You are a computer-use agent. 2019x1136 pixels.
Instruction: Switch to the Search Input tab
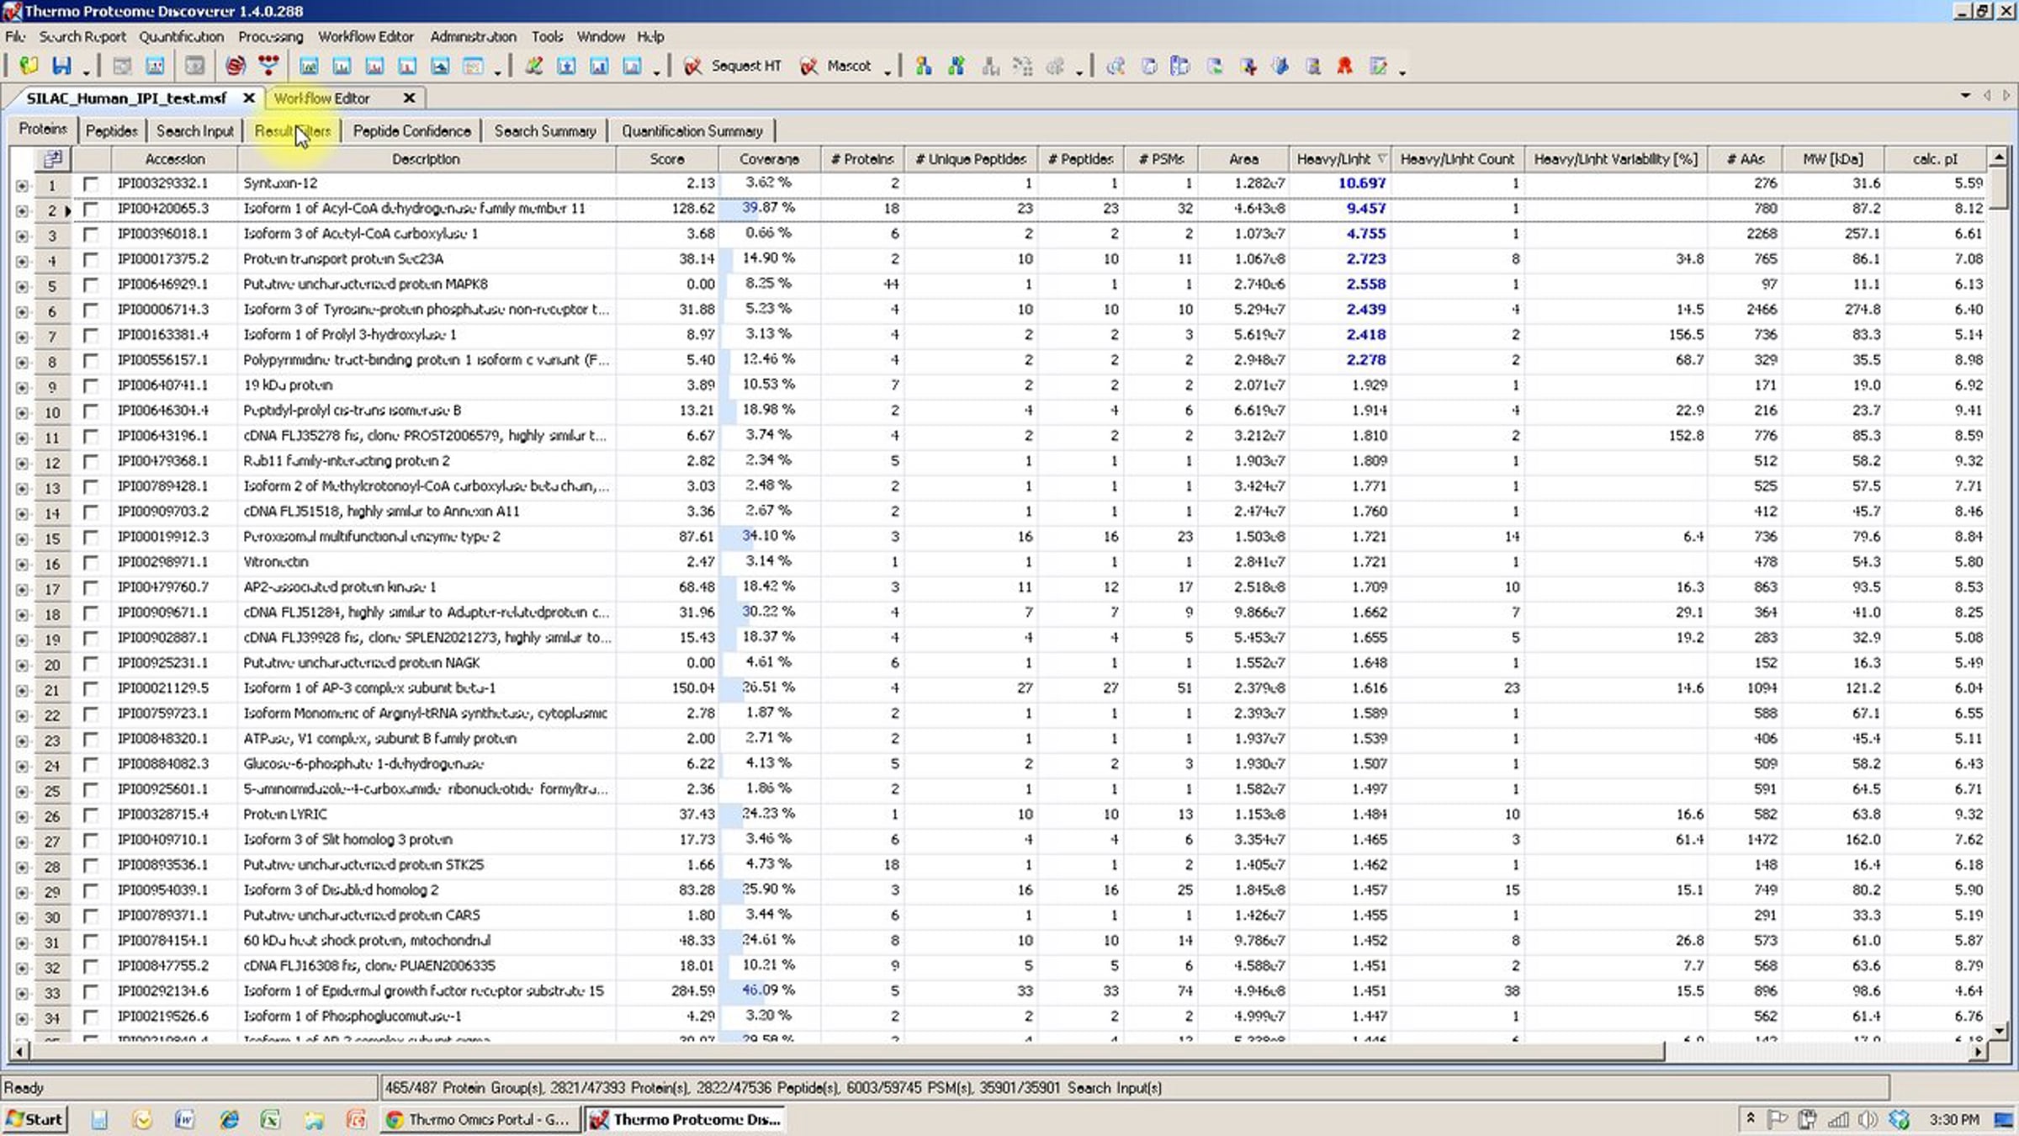click(195, 130)
